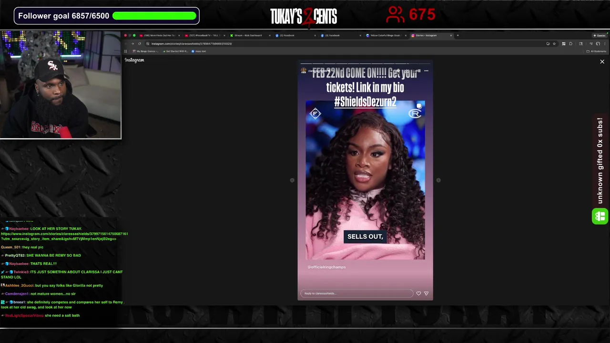Open the Gemini button in Chrome
This screenshot has width=610, height=343.
[x=600, y=35]
